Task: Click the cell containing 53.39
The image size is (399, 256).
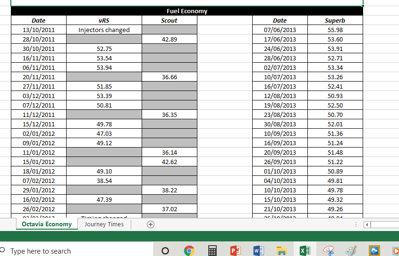Action: pyautogui.click(x=104, y=96)
